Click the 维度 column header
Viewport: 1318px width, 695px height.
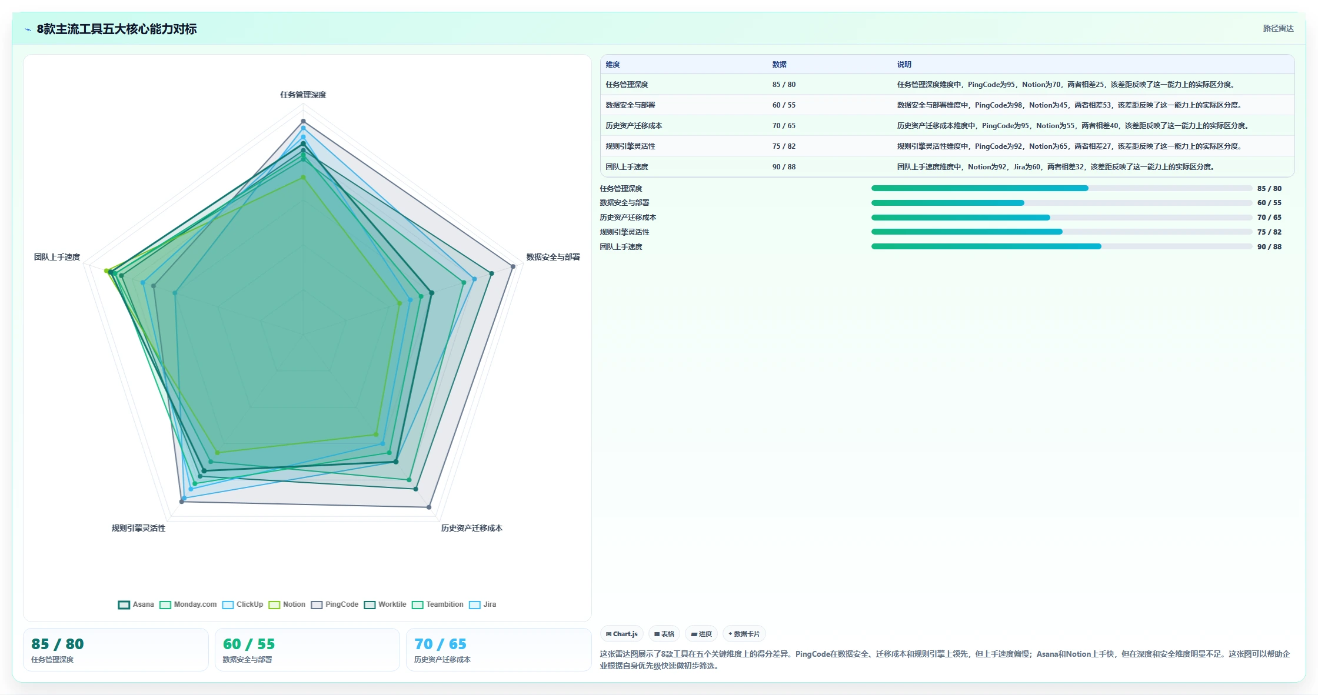(613, 65)
